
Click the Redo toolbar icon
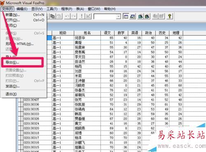[74, 16]
